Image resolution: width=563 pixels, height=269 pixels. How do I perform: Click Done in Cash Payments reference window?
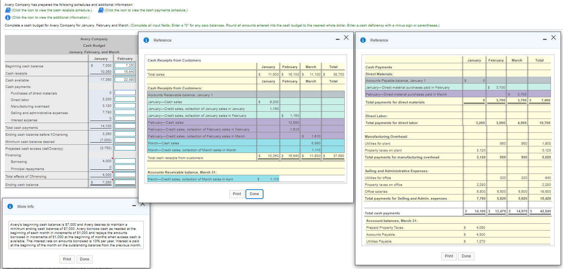point(466,256)
